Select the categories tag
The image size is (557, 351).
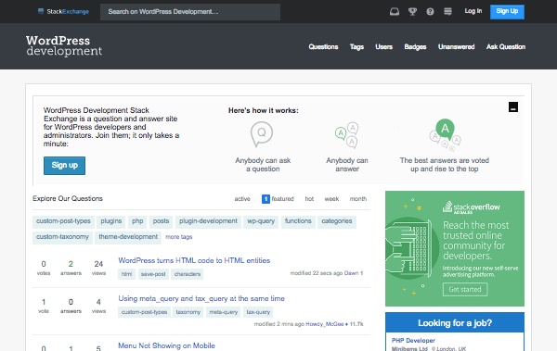point(337,221)
